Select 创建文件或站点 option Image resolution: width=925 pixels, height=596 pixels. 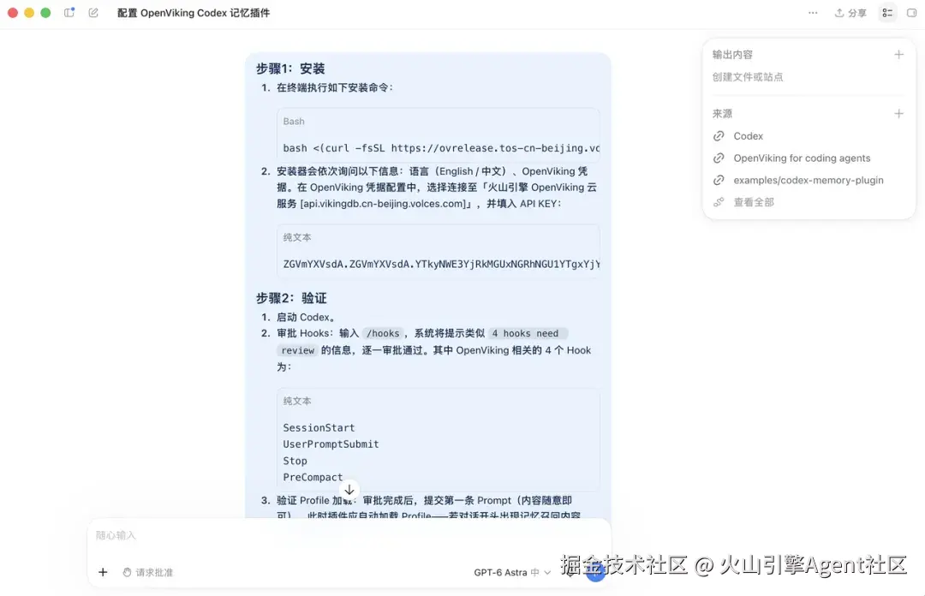tap(748, 77)
